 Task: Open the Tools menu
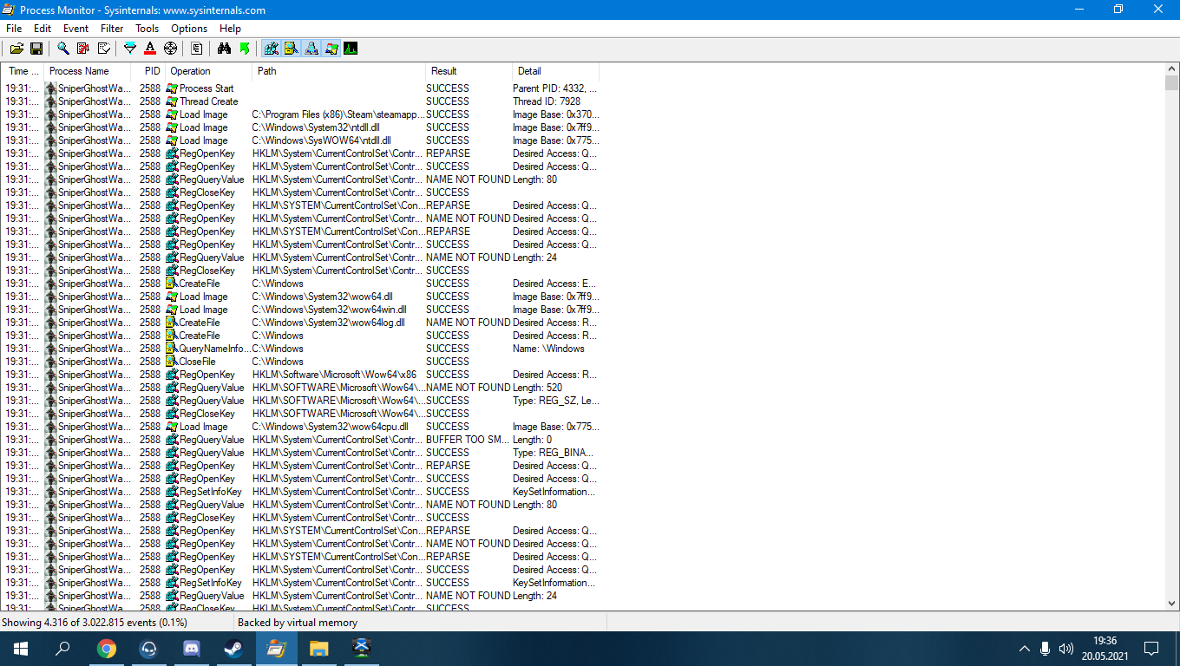pos(147,29)
